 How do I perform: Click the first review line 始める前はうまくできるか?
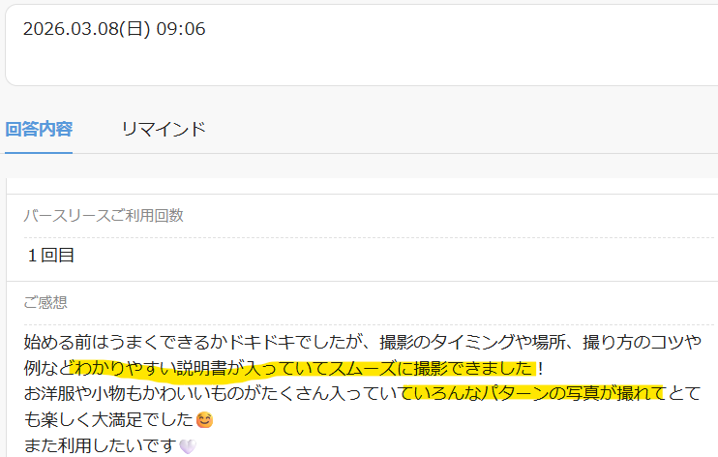(x=126, y=342)
